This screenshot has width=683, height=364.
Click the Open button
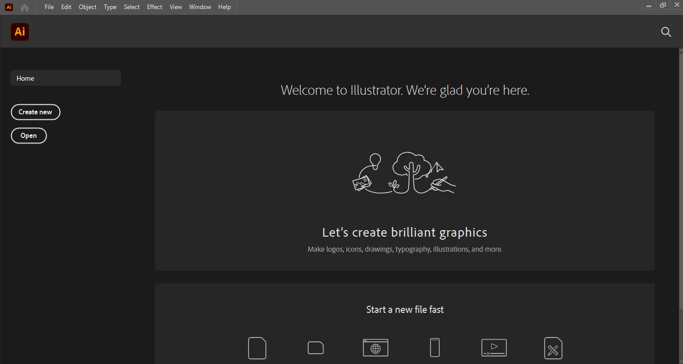pyautogui.click(x=29, y=135)
